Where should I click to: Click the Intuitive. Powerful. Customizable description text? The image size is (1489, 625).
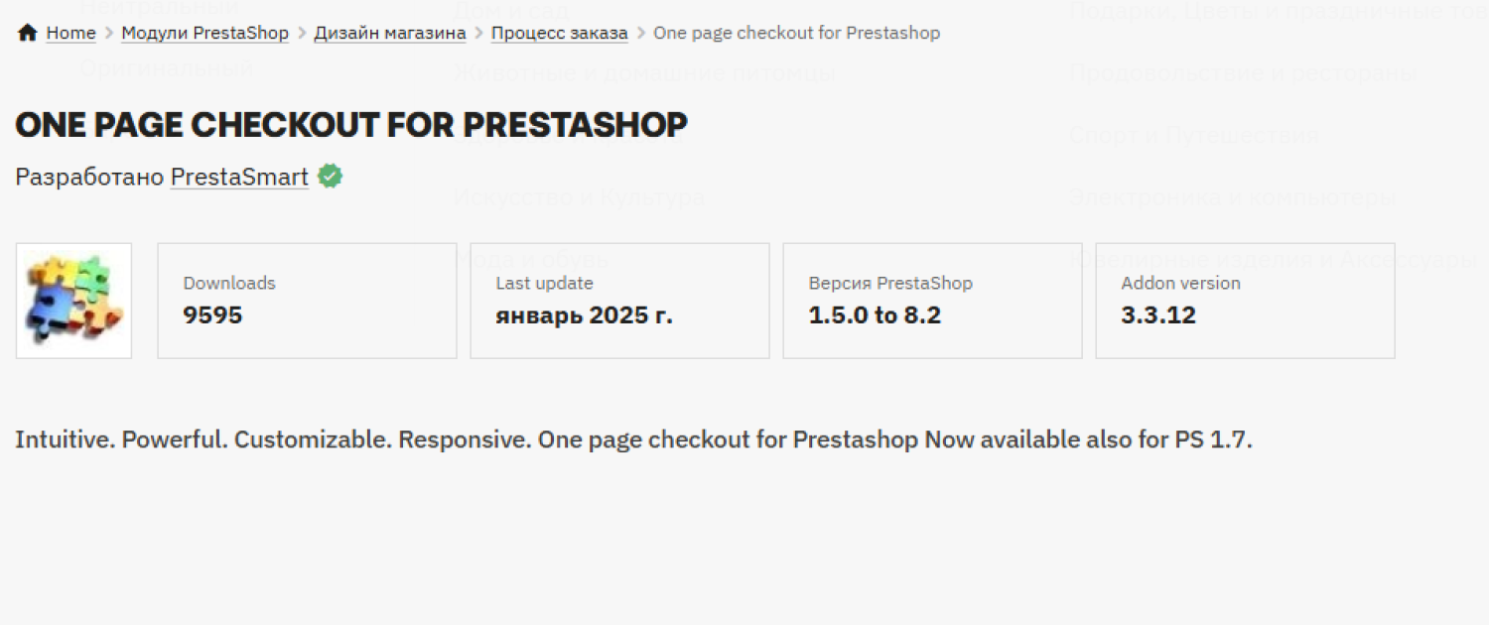633,439
